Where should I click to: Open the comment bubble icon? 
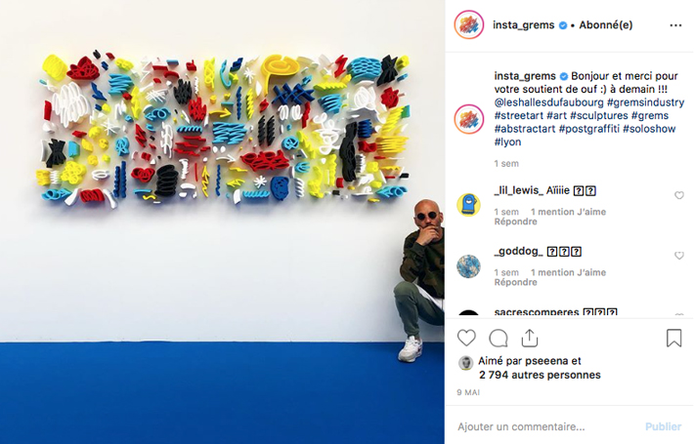point(498,339)
